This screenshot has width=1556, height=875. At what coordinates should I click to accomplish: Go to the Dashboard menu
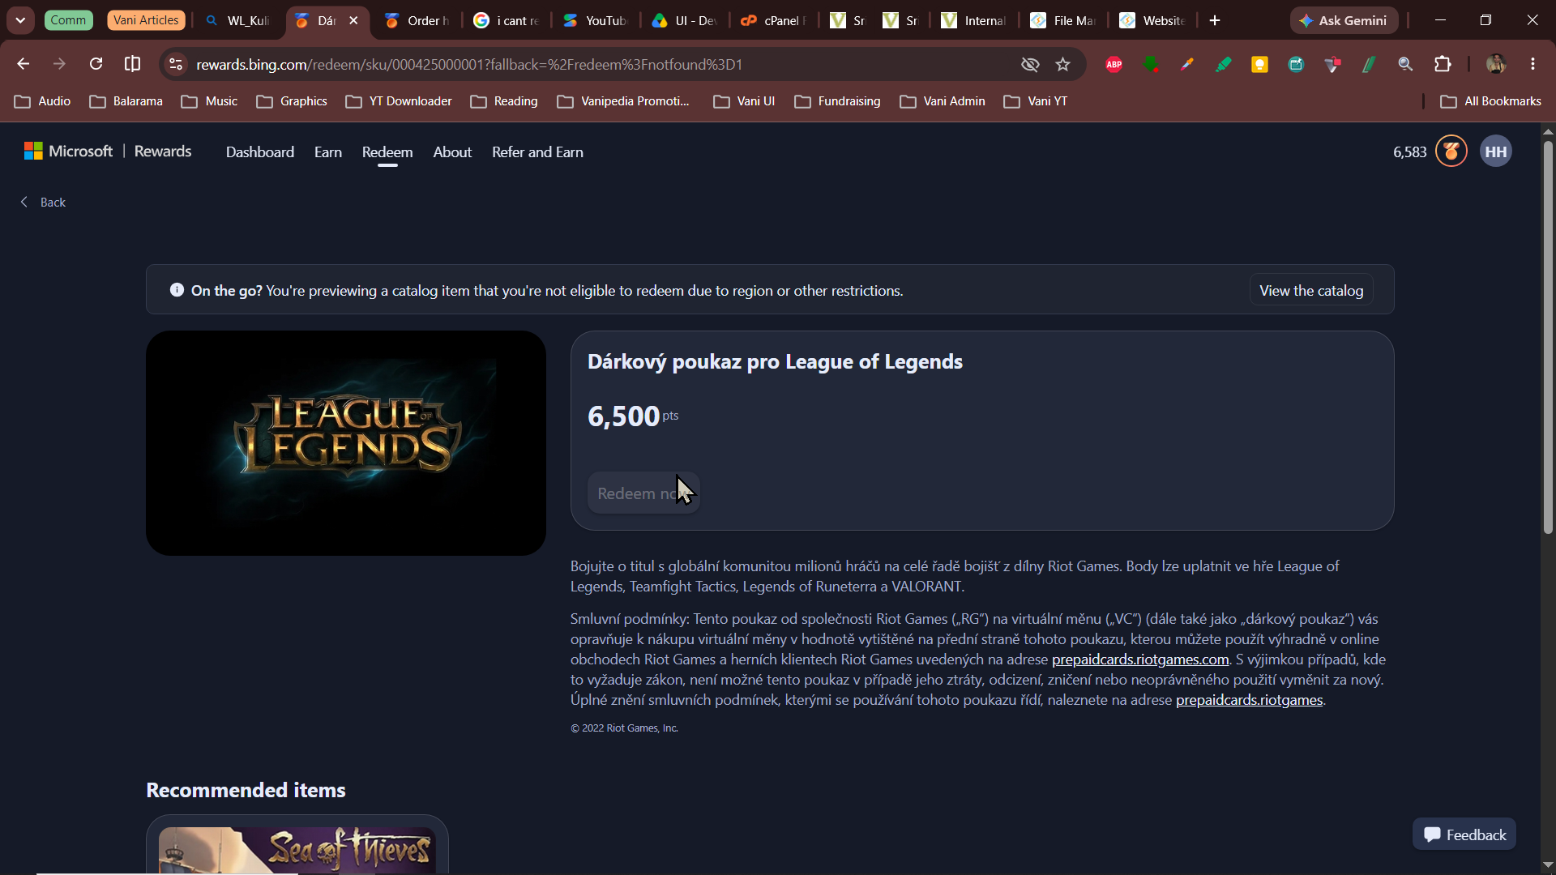click(260, 152)
